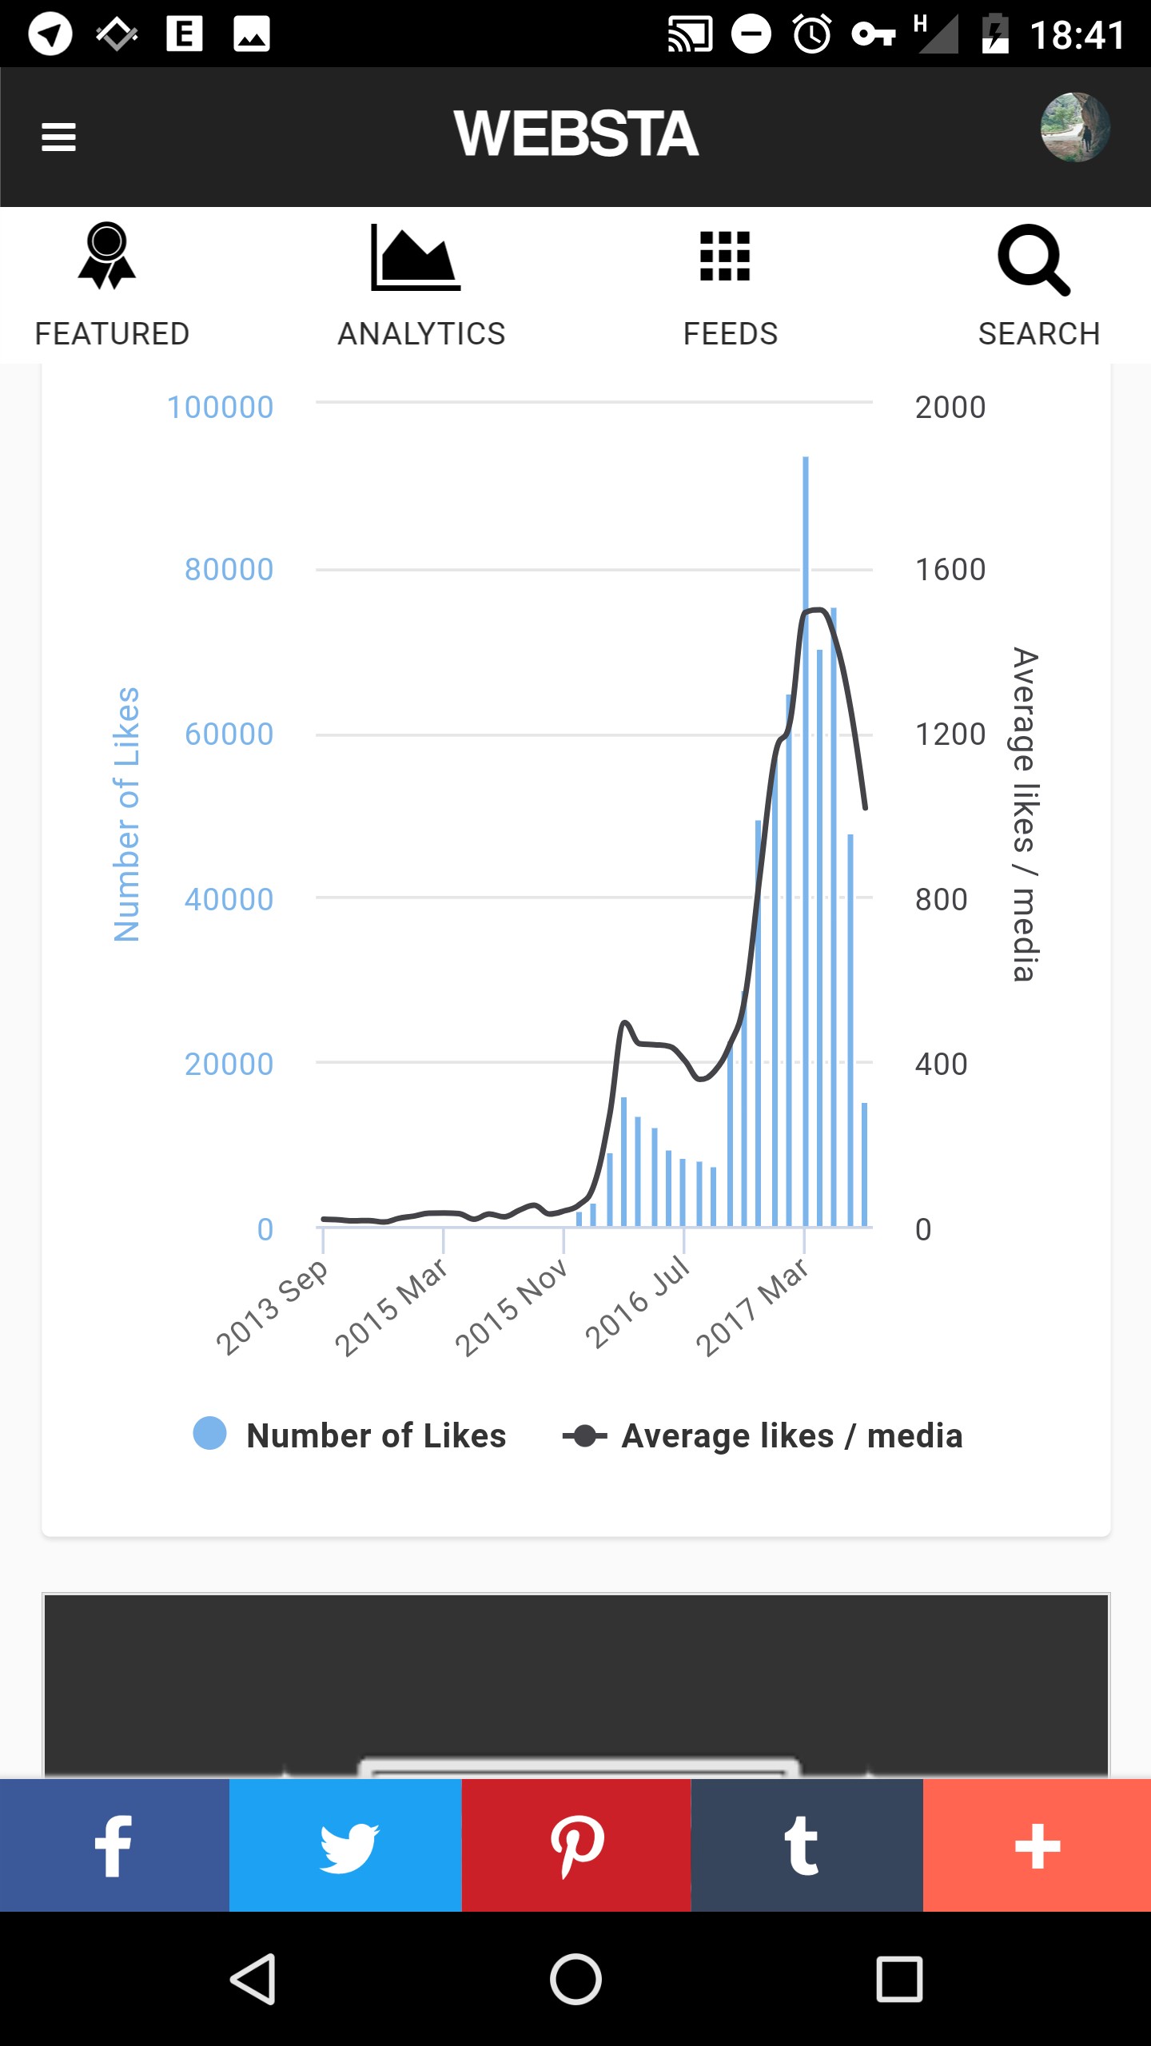The height and width of the screenshot is (2046, 1151).
Task: Click the 2013 Sep axis label
Action: [x=272, y=1306]
